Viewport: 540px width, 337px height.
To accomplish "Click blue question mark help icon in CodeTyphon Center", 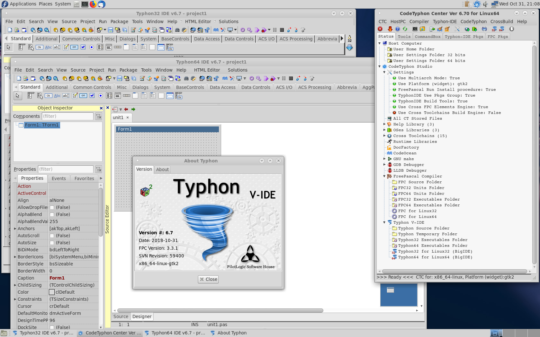I will click(398, 29).
